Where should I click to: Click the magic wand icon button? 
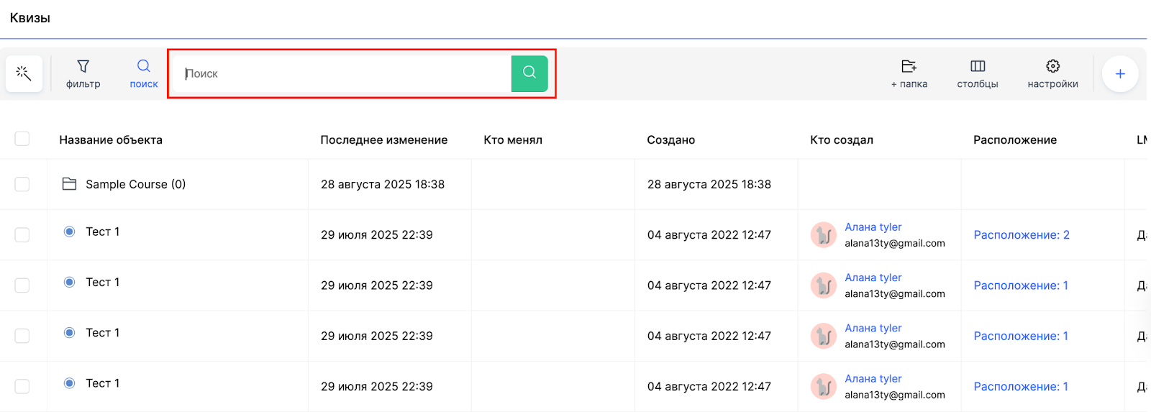coord(24,73)
